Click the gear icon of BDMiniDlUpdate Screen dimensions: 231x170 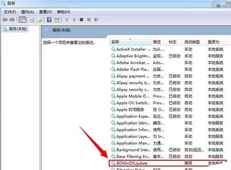click(113, 163)
